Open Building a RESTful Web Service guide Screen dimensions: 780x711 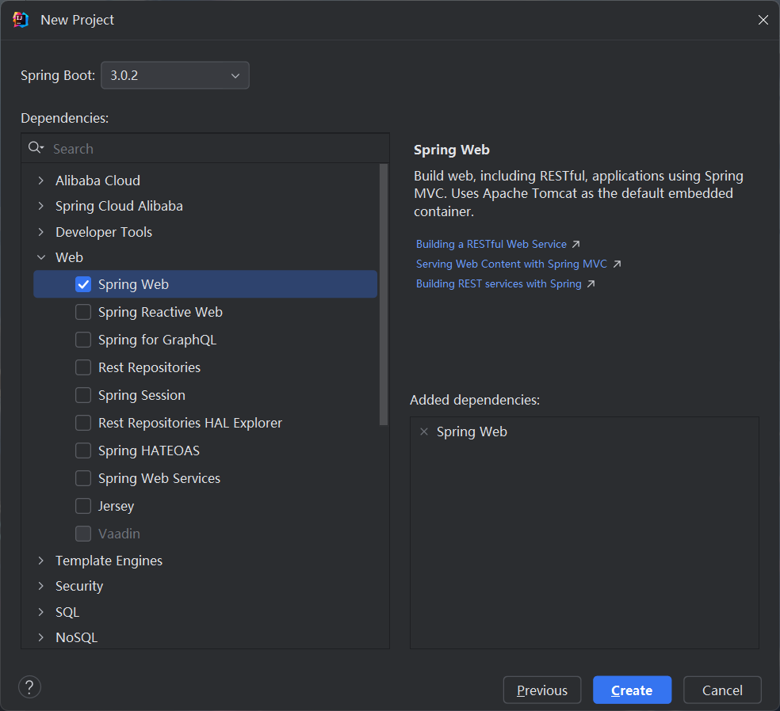click(491, 245)
